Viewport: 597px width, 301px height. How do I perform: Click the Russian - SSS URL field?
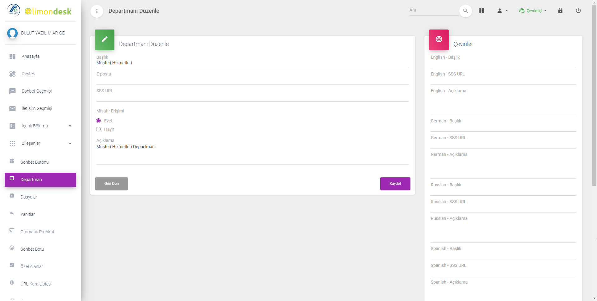[x=503, y=207]
